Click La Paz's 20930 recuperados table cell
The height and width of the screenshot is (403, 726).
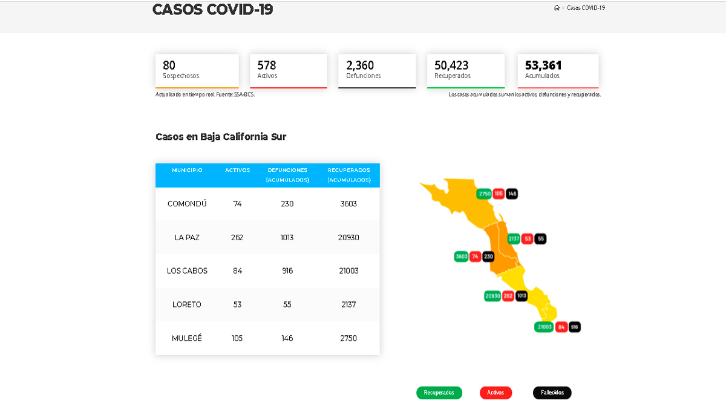[x=349, y=237]
